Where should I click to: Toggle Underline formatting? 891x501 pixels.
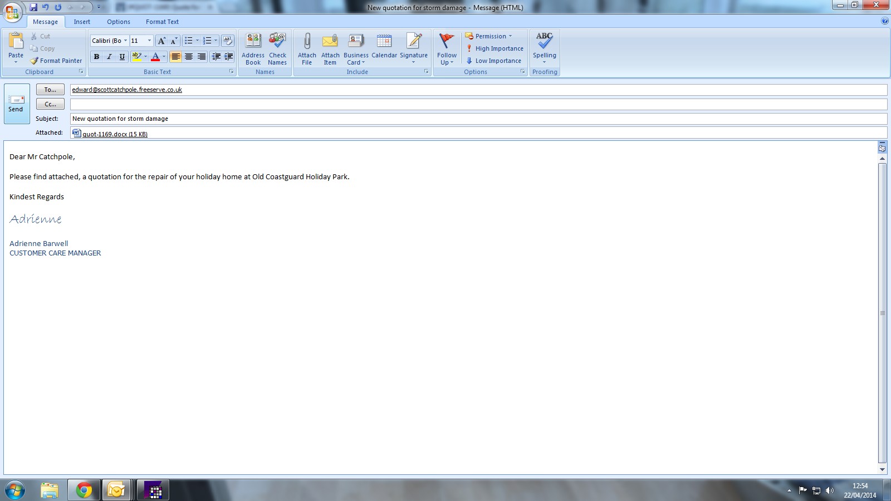click(122, 57)
